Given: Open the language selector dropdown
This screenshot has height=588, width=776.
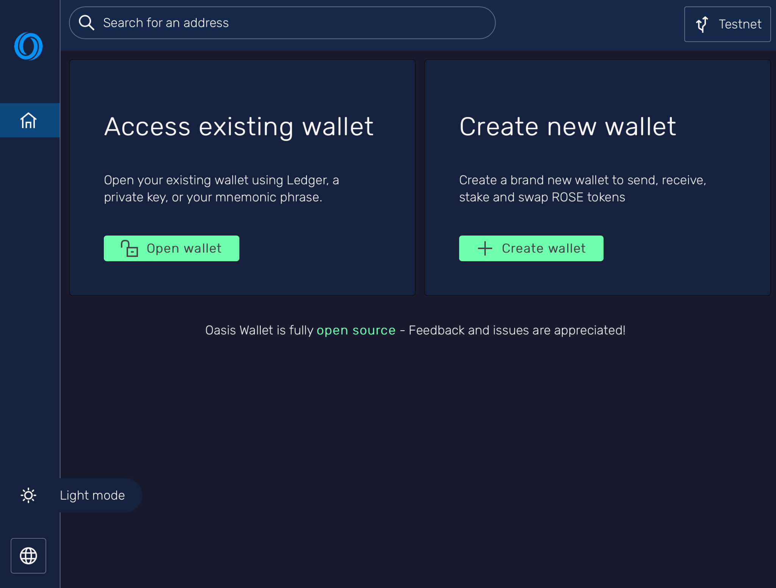Looking at the screenshot, I should coord(28,555).
